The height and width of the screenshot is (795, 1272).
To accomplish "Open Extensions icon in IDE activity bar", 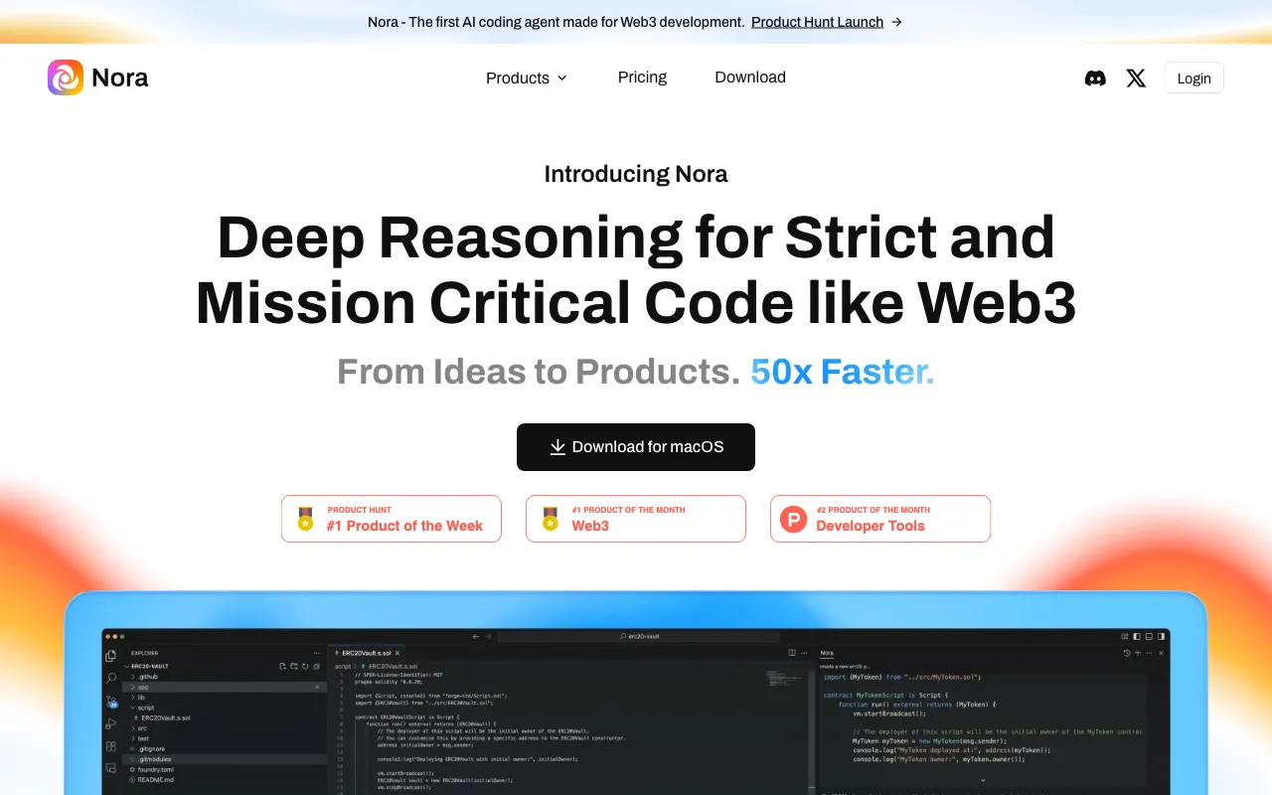I will (110, 745).
